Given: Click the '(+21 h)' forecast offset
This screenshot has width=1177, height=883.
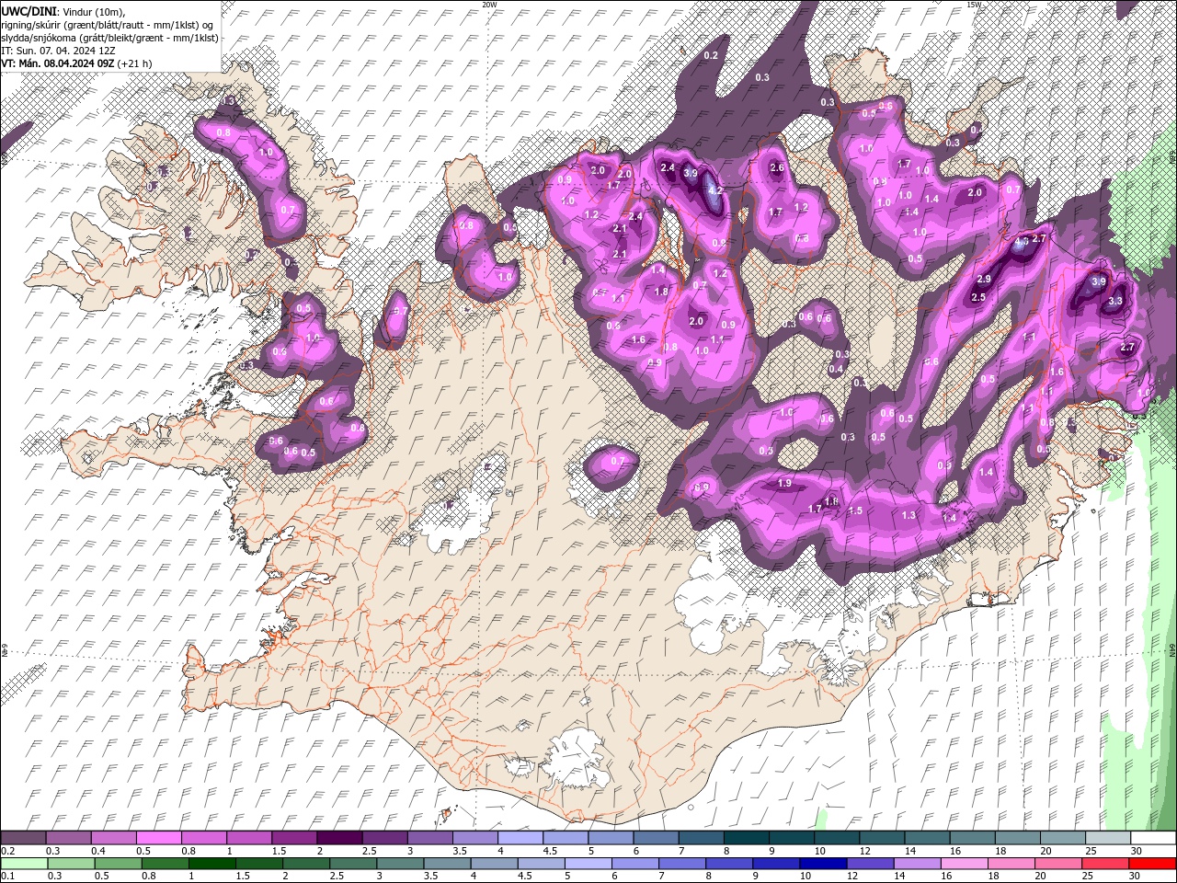Looking at the screenshot, I should pos(135,63).
